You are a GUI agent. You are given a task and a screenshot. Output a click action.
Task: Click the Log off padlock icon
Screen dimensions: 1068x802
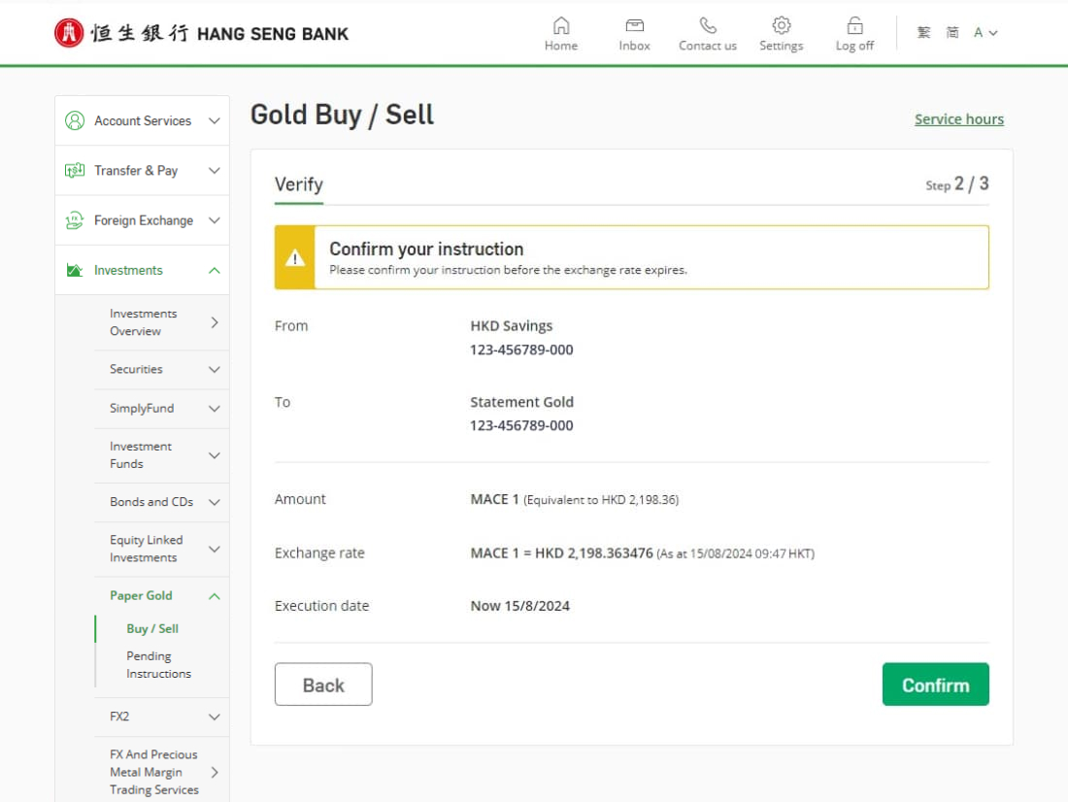(x=854, y=26)
